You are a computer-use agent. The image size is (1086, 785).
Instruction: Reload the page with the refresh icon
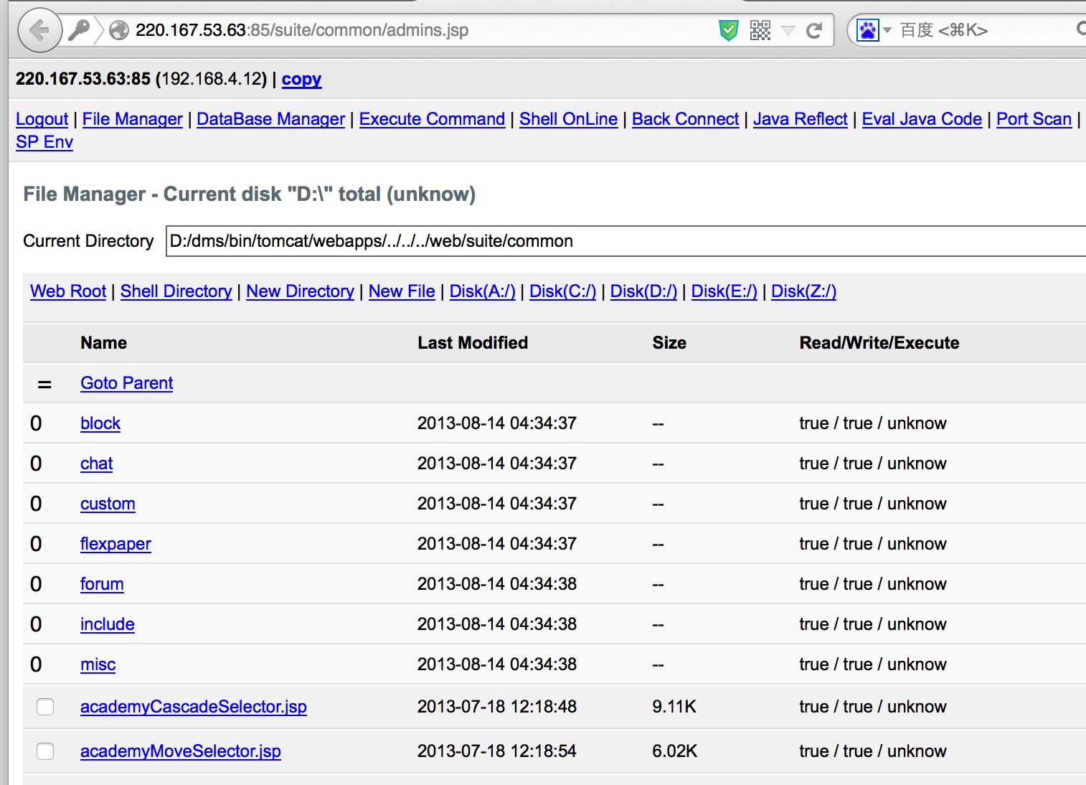tap(813, 30)
